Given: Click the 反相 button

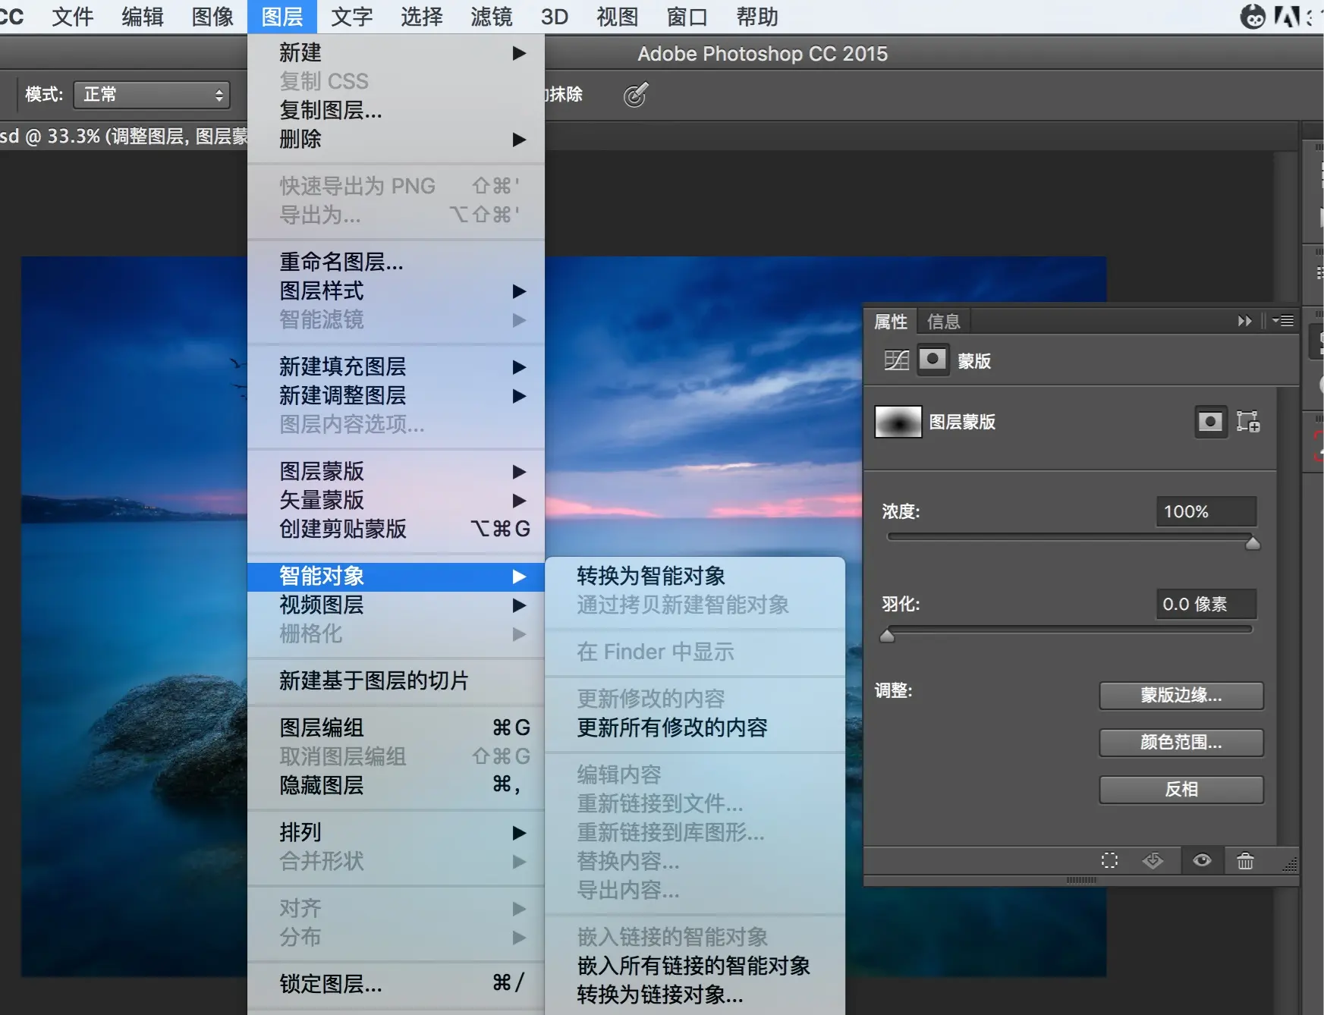Looking at the screenshot, I should (1181, 789).
